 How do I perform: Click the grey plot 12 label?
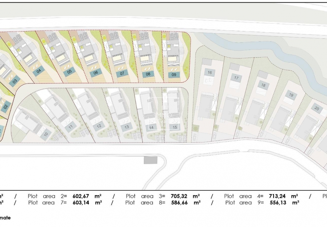coord(99,126)
